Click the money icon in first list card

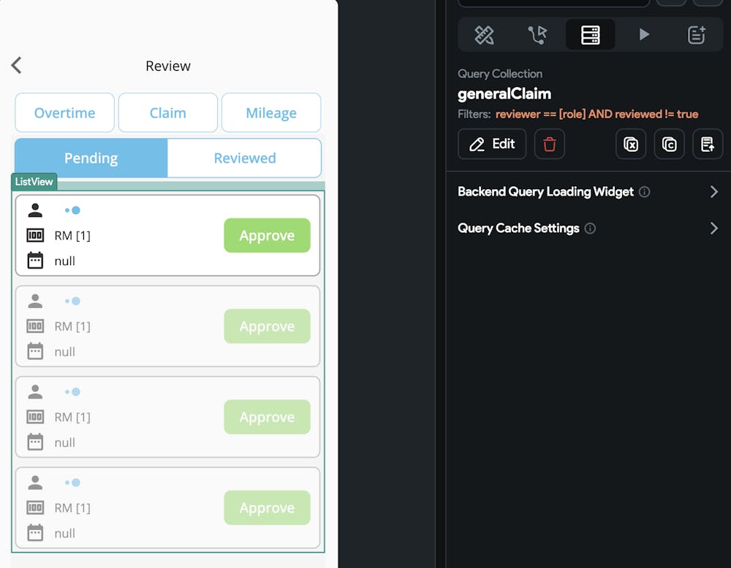click(35, 235)
